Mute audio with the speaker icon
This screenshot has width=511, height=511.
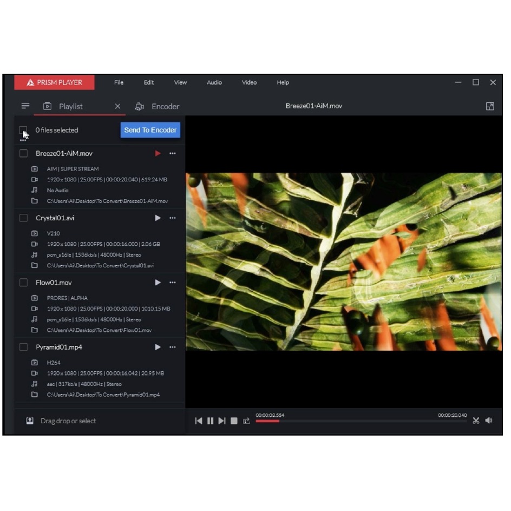point(489,421)
